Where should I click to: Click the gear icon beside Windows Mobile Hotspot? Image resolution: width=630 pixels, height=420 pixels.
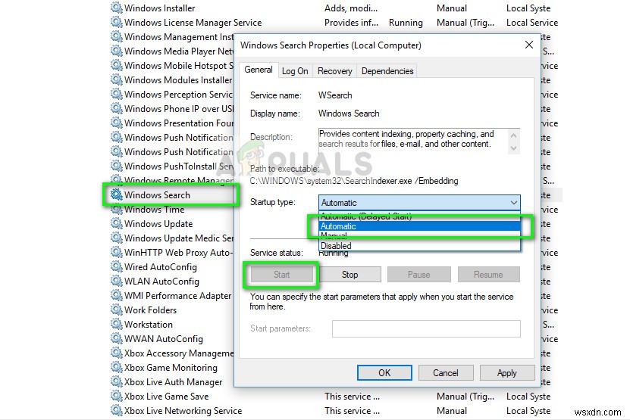117,65
